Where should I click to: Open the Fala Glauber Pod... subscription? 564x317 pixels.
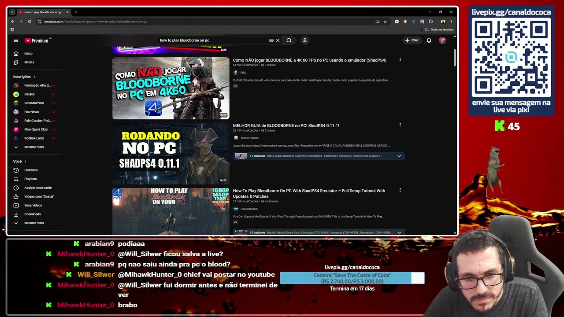click(37, 121)
